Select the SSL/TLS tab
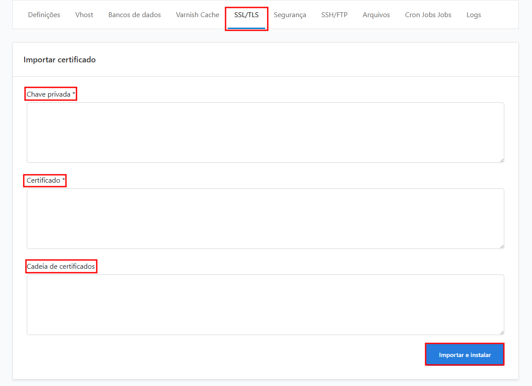 246,15
